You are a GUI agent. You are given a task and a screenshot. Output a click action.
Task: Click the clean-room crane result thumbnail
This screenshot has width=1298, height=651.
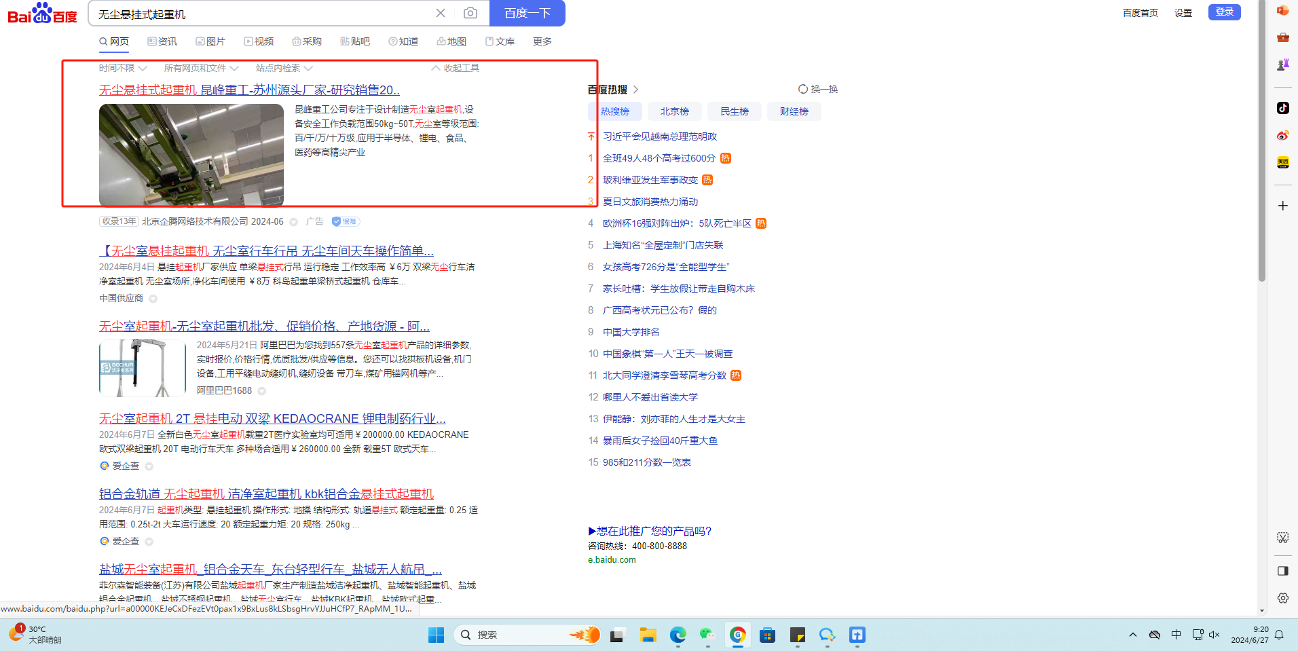click(x=191, y=155)
